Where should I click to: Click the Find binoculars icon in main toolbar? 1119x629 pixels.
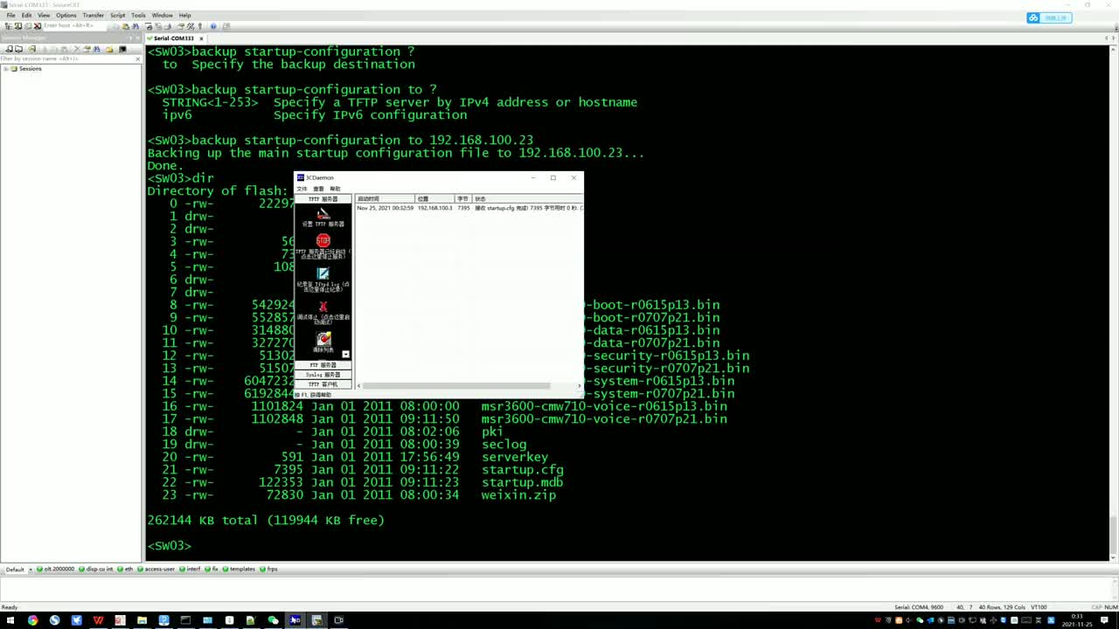136,26
